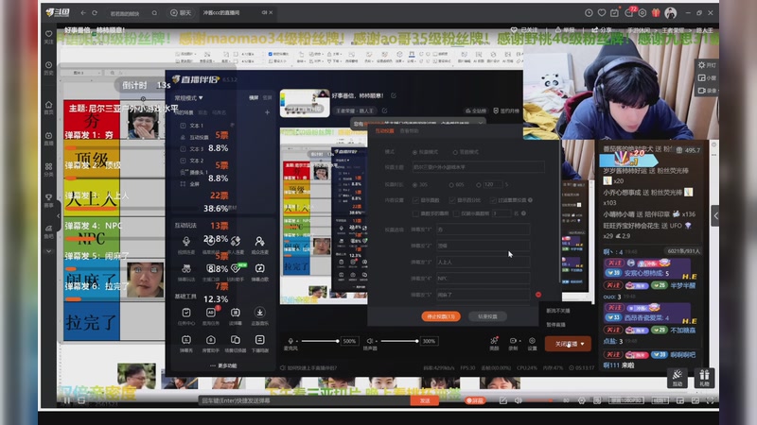Open the red gift box icon in the top bar
Screen dimensions: 757x425
coord(656,13)
